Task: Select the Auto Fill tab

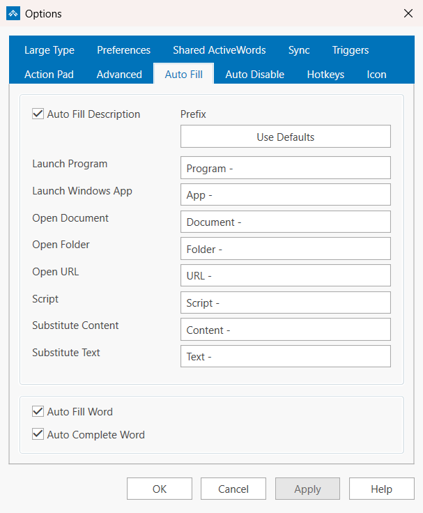Action: [x=183, y=74]
